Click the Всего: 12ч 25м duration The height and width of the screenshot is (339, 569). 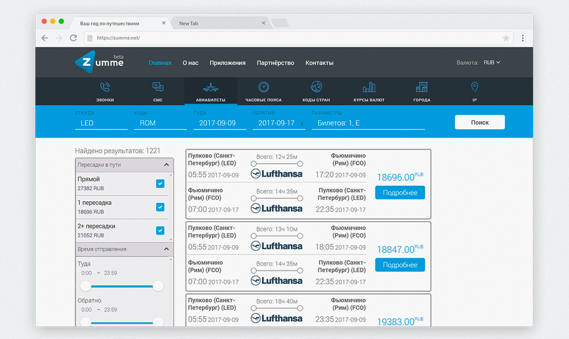277,156
